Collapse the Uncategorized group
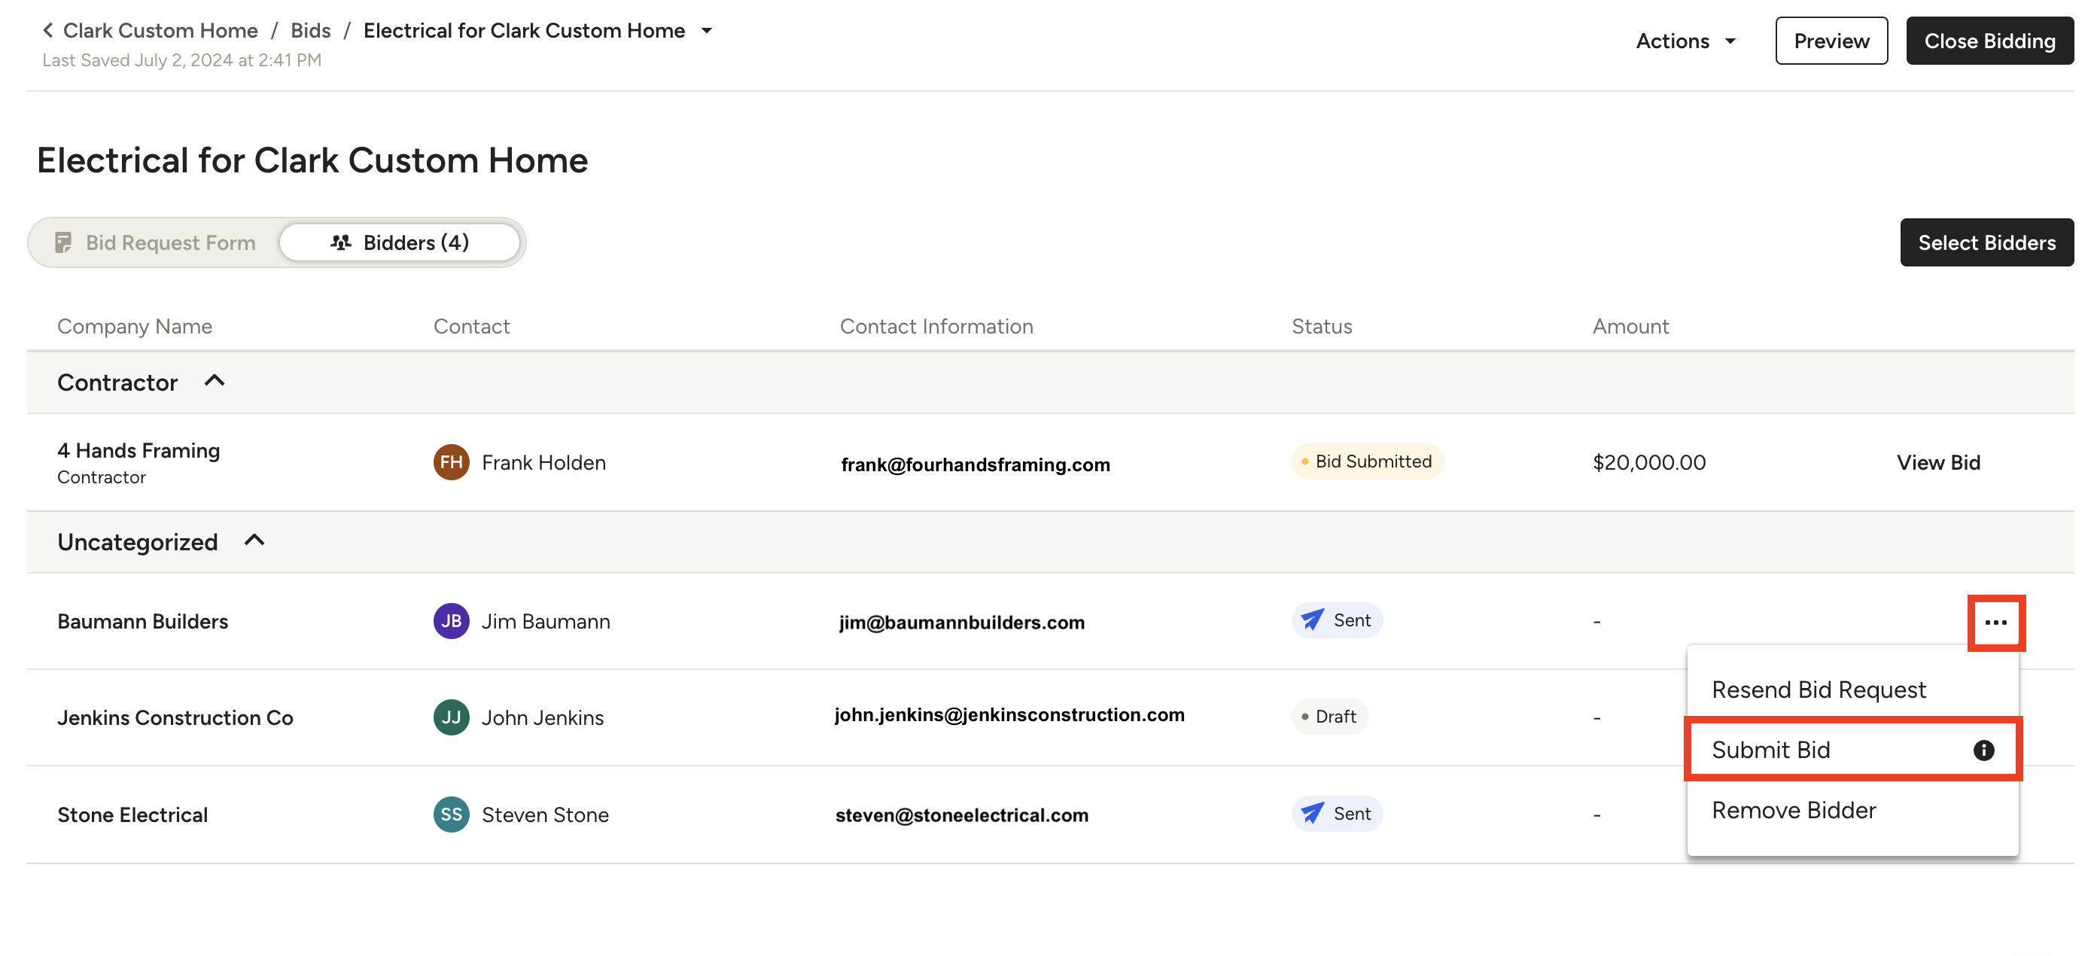 coord(254,540)
